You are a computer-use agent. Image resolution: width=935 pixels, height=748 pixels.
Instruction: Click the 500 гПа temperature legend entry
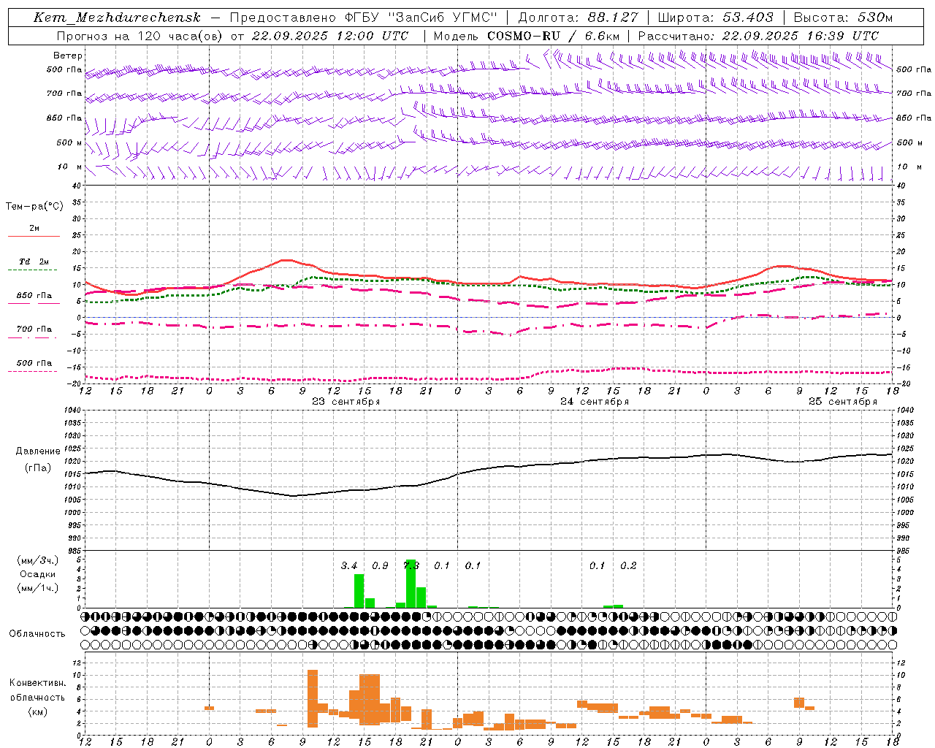click(x=34, y=363)
